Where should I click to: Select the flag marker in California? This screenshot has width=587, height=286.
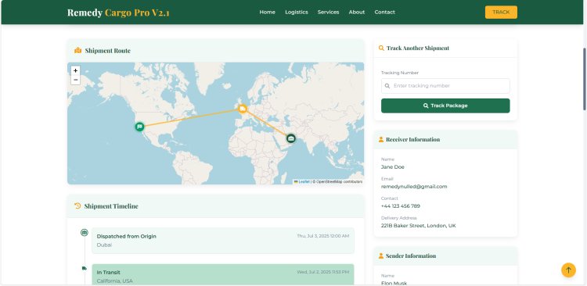pos(139,127)
